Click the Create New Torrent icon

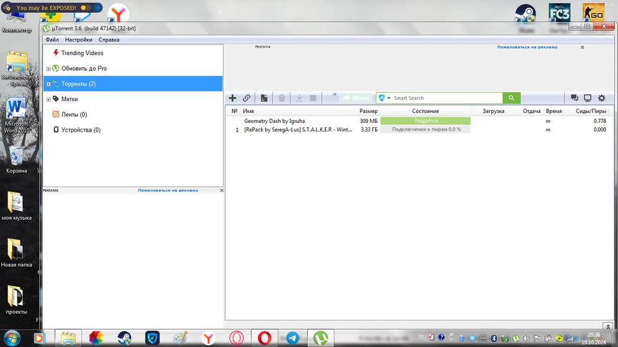(264, 98)
